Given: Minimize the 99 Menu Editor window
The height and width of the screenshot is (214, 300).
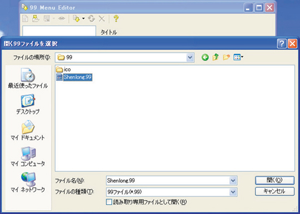Looking at the screenshot, I should tap(248, 8).
